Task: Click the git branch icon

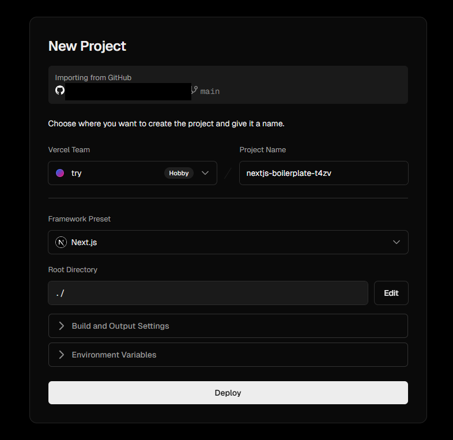Action: point(194,91)
